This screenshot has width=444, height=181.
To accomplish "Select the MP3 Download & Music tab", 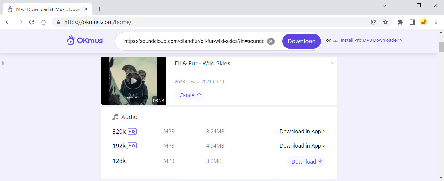I will tap(47, 9).
